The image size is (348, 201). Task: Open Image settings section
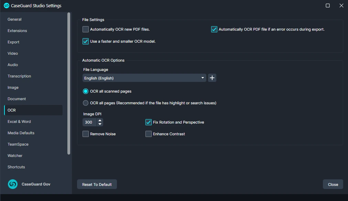point(33,87)
